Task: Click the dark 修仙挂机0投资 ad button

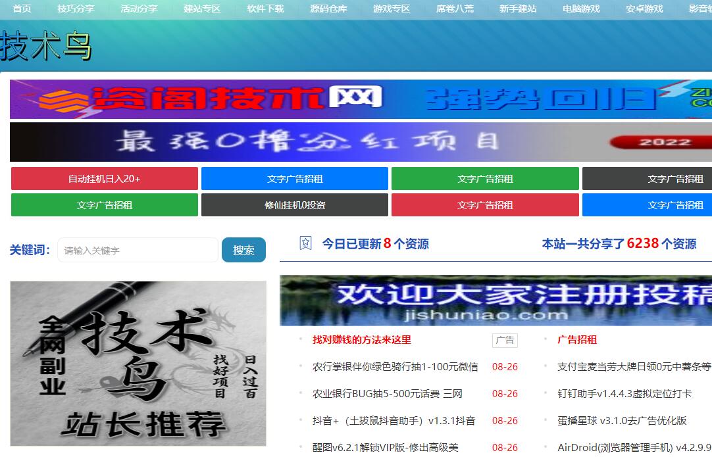Action: (295, 205)
